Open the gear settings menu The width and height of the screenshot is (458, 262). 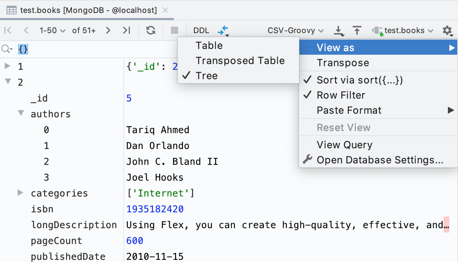point(447,31)
